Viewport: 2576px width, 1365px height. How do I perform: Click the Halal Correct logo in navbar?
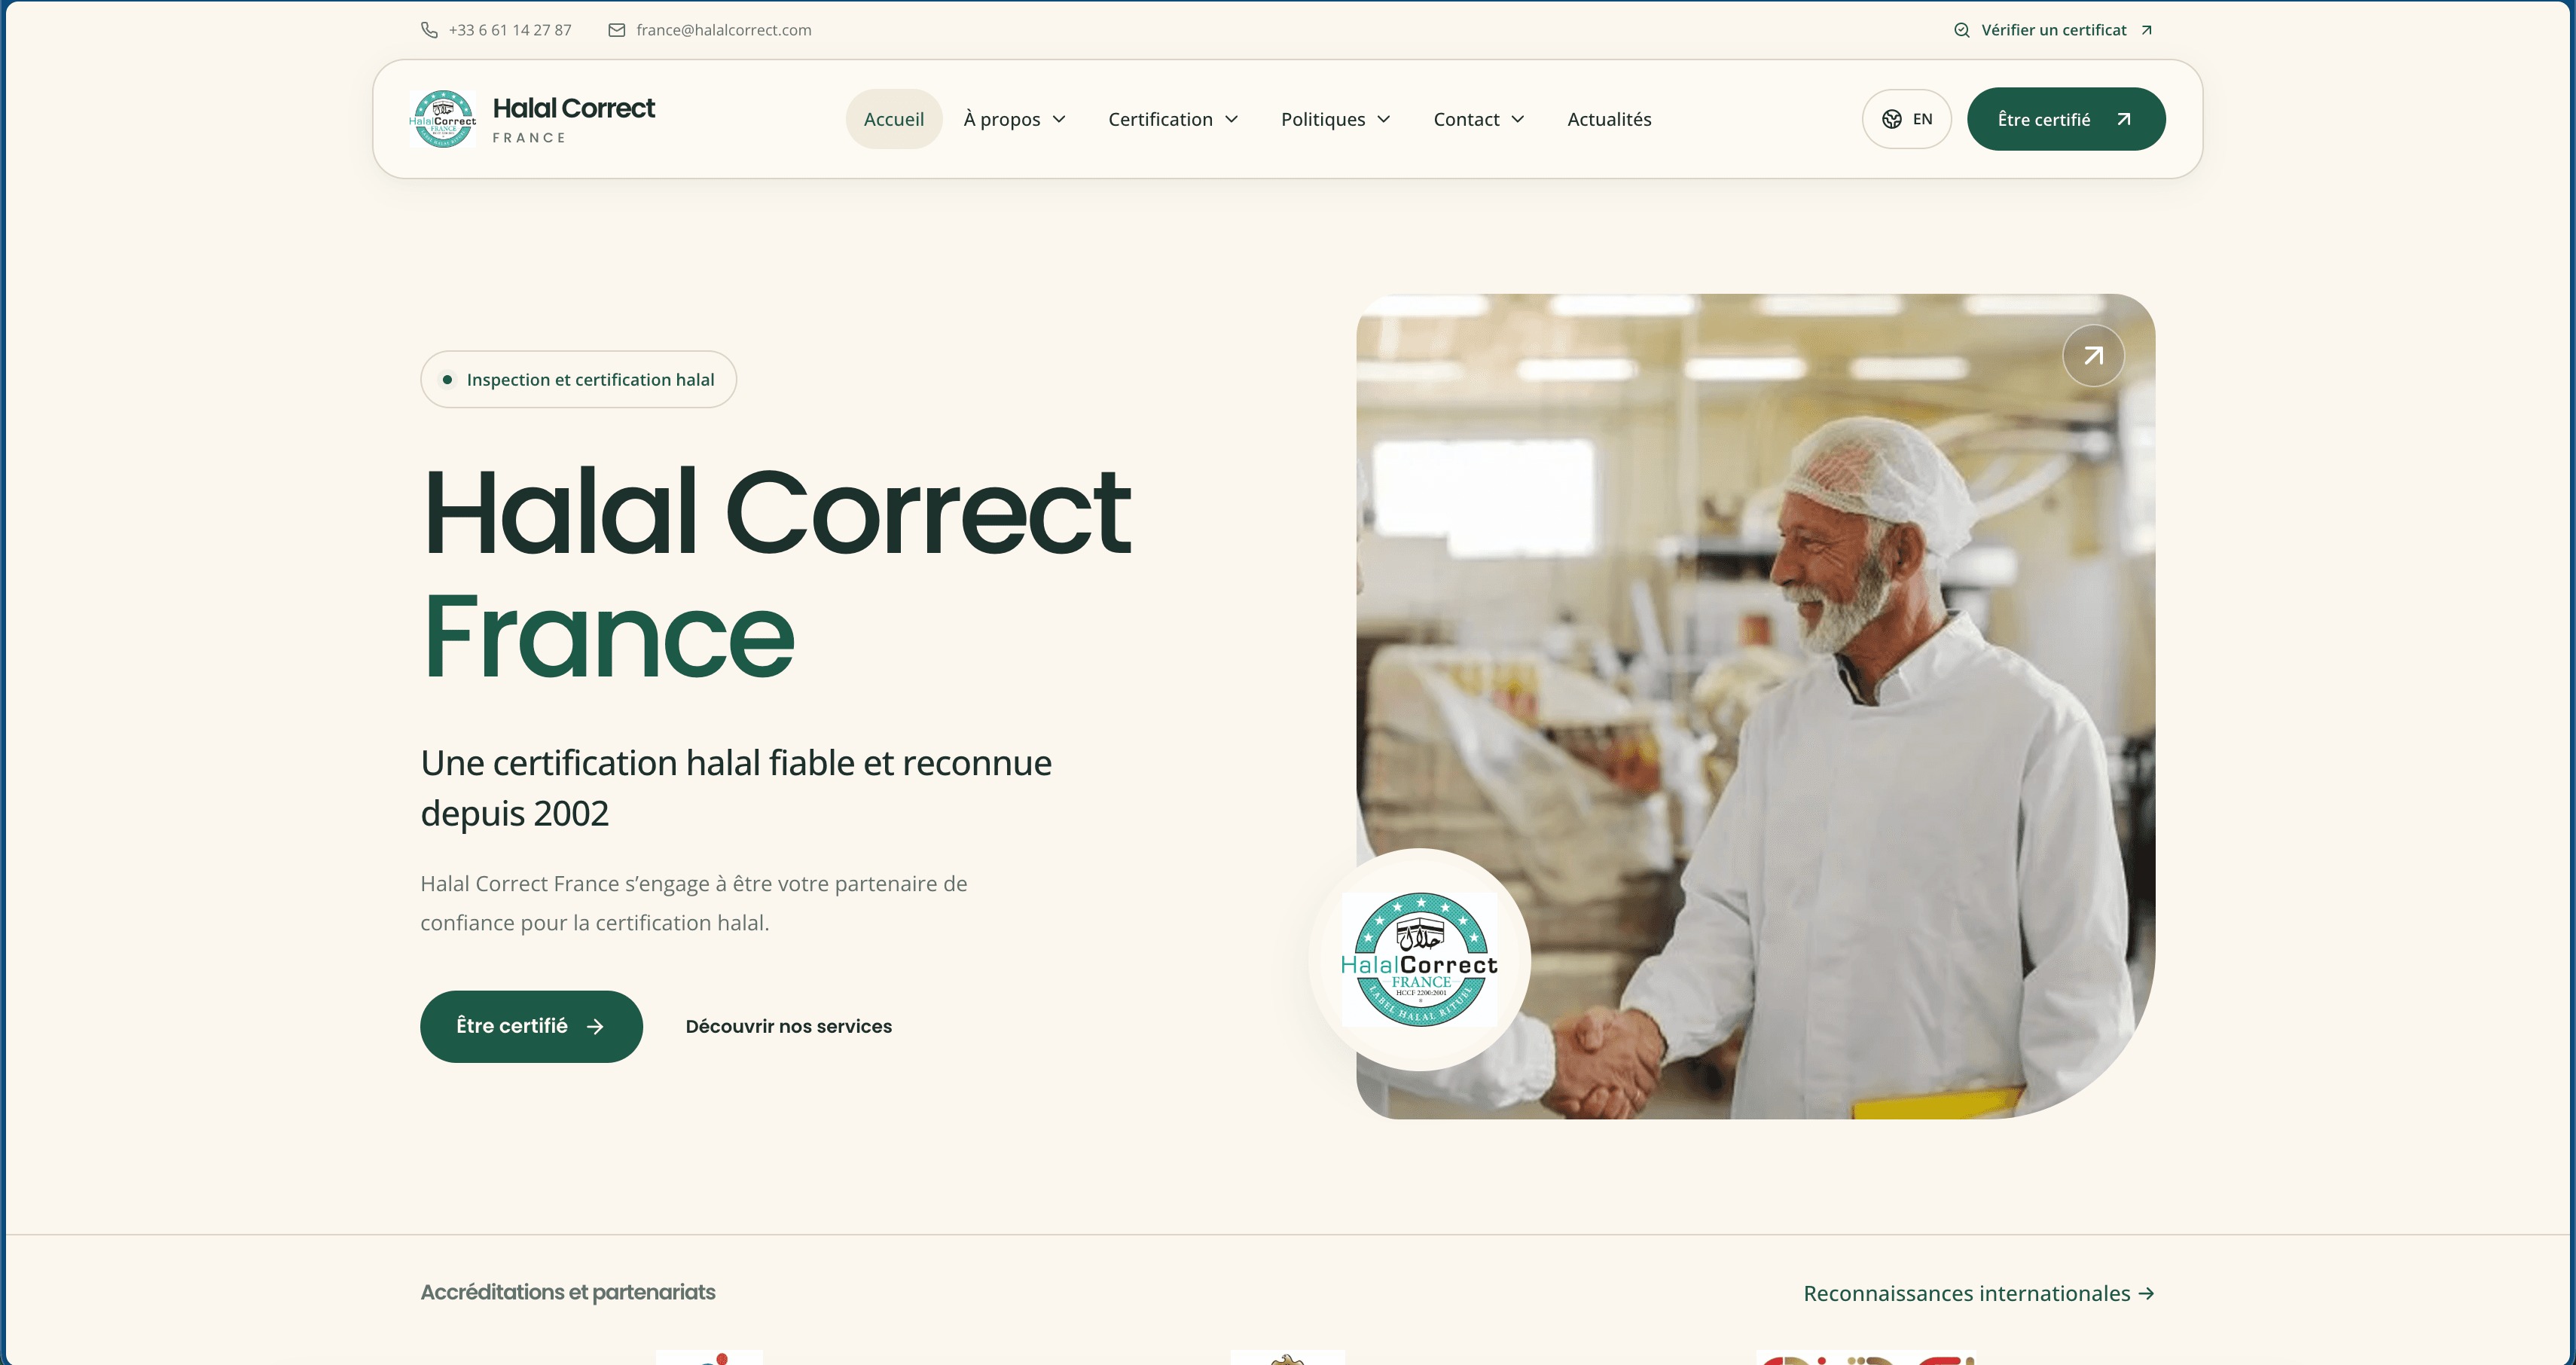[x=442, y=119]
